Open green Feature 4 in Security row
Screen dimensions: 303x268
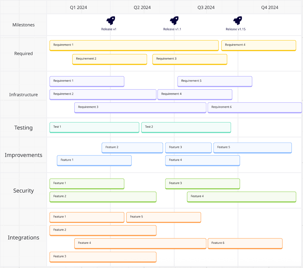(x=241, y=197)
